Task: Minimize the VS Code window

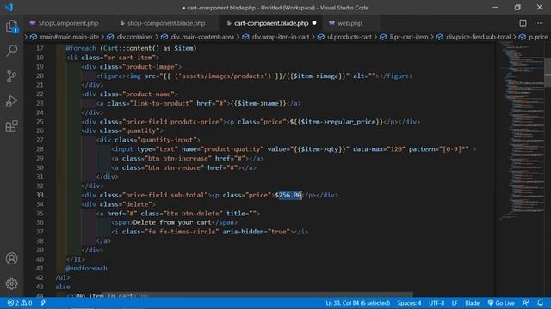Action: tap(495, 8)
